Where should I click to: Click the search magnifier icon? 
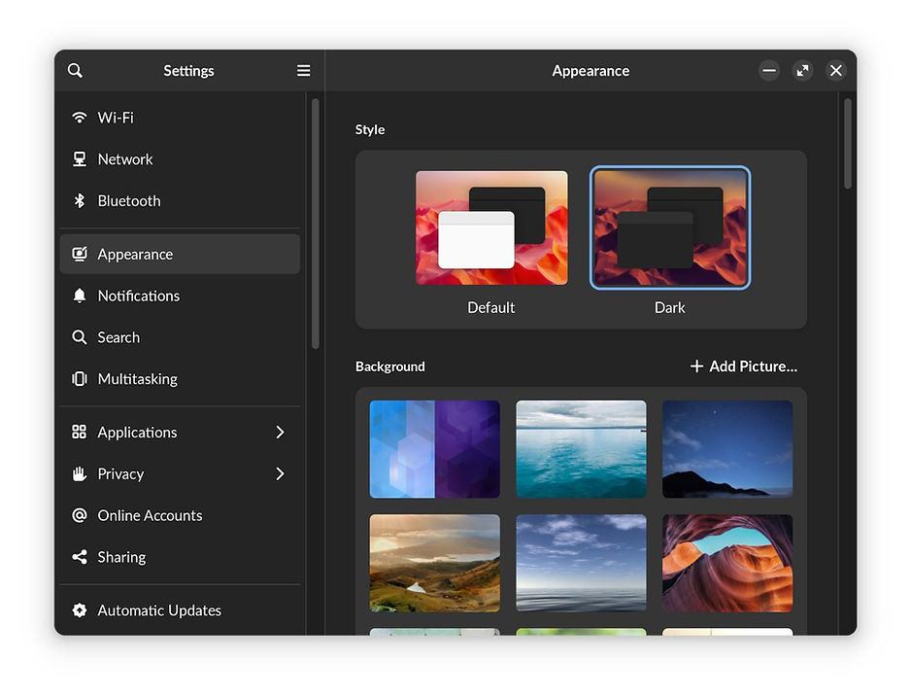(x=75, y=70)
